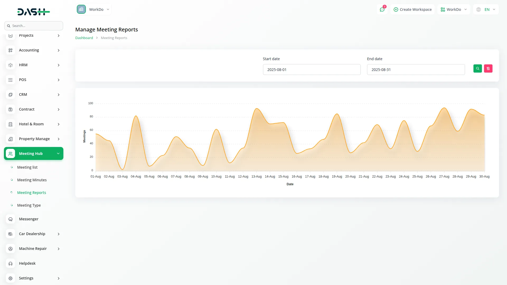Expand the Property Manage chevron
This screenshot has height=285, width=507.
point(59,139)
